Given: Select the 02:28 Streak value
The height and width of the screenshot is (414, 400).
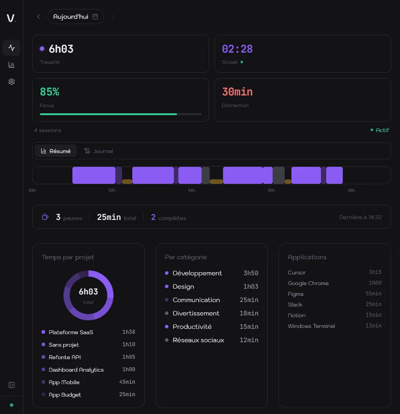Looking at the screenshot, I should [237, 49].
